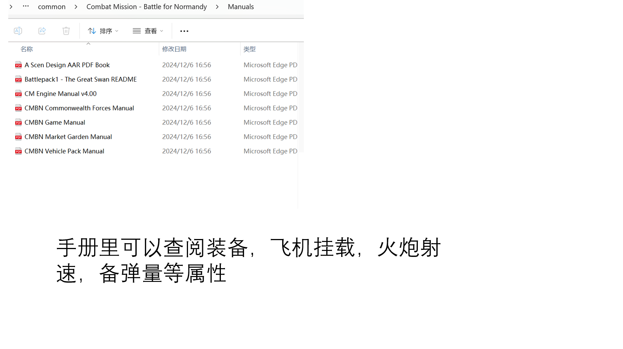Screen dimensions: 623x349
Task: Expand breadcrumb chevron after common folder
Action: point(76,7)
